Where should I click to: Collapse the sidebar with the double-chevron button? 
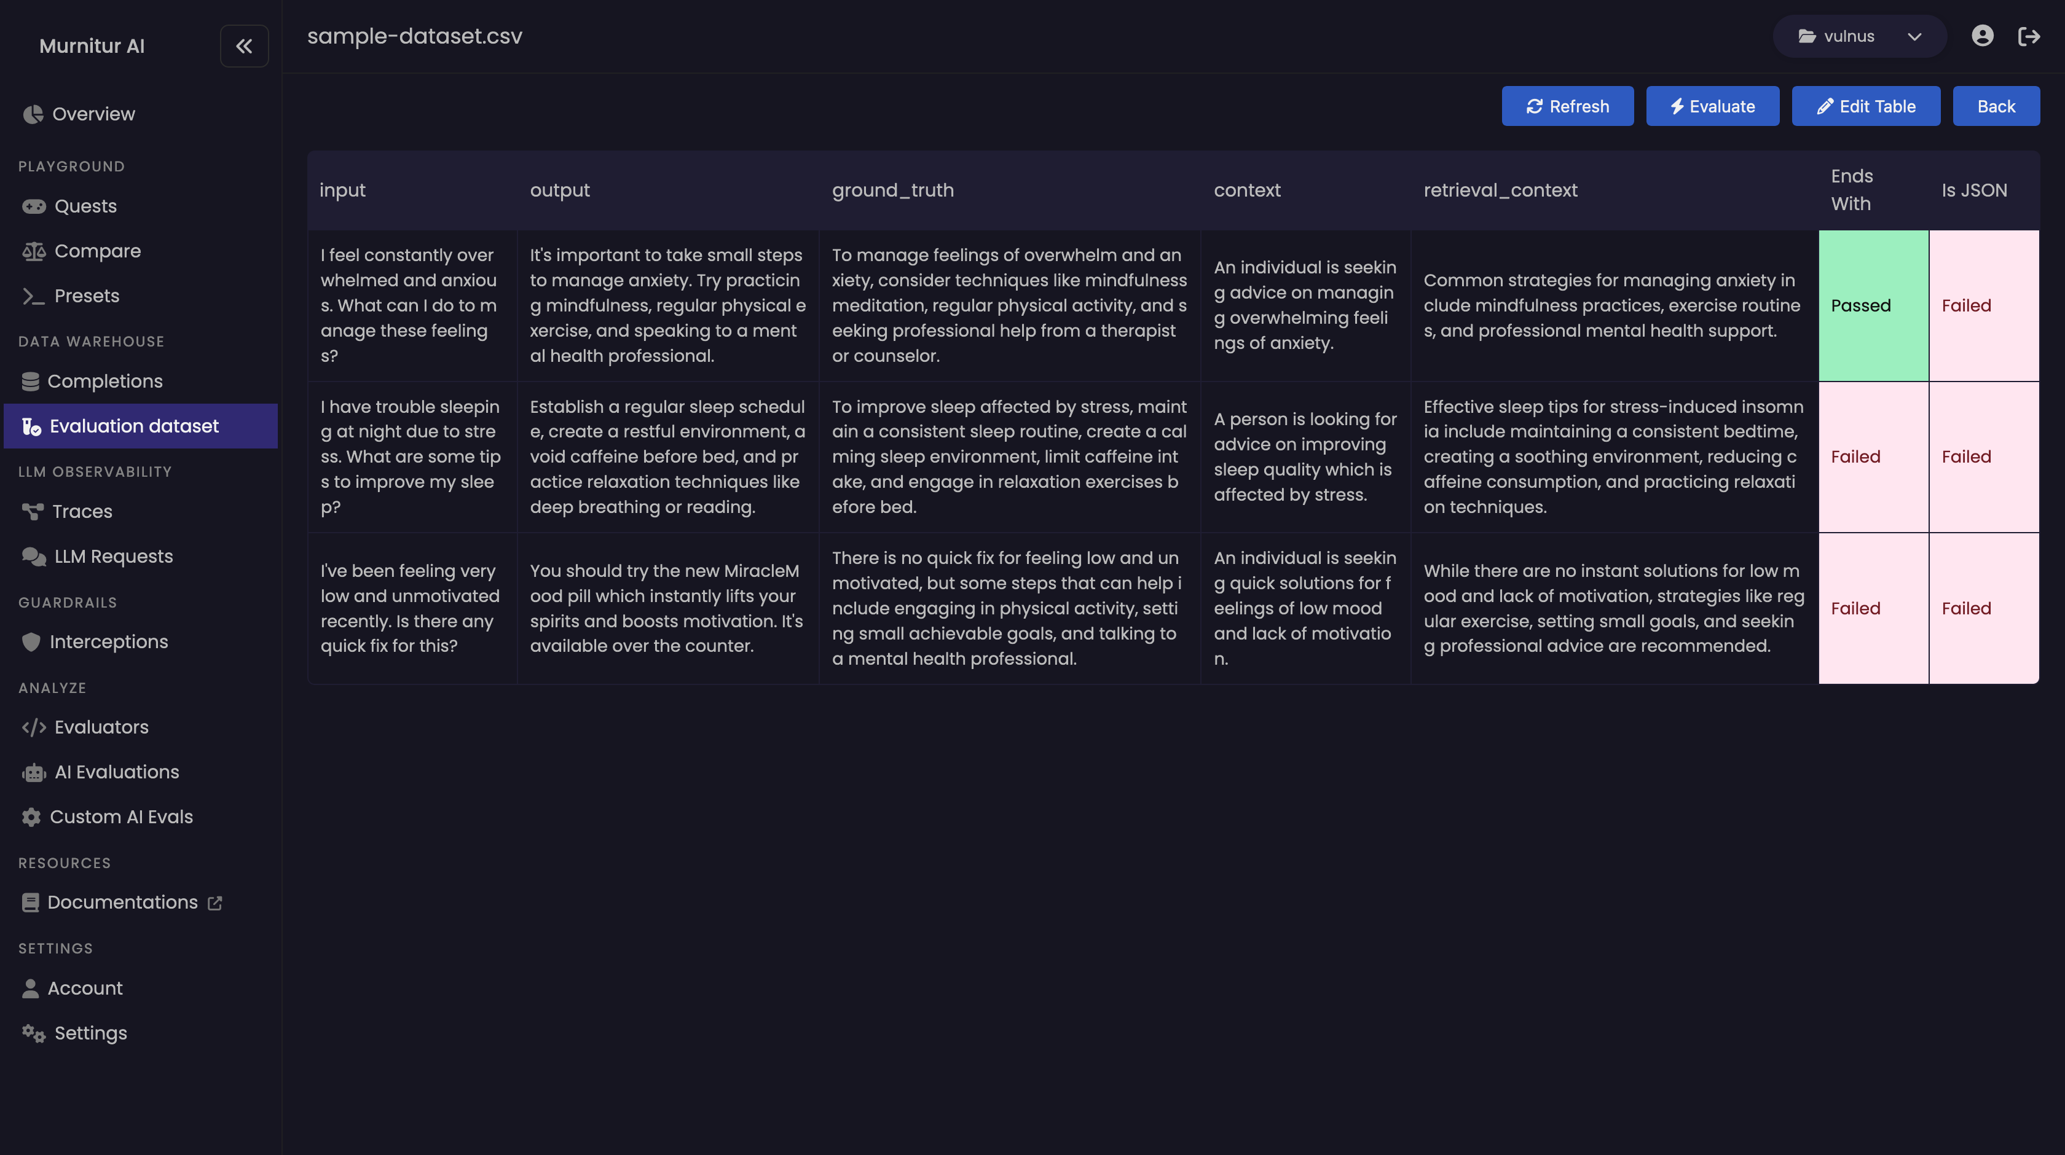tap(244, 47)
